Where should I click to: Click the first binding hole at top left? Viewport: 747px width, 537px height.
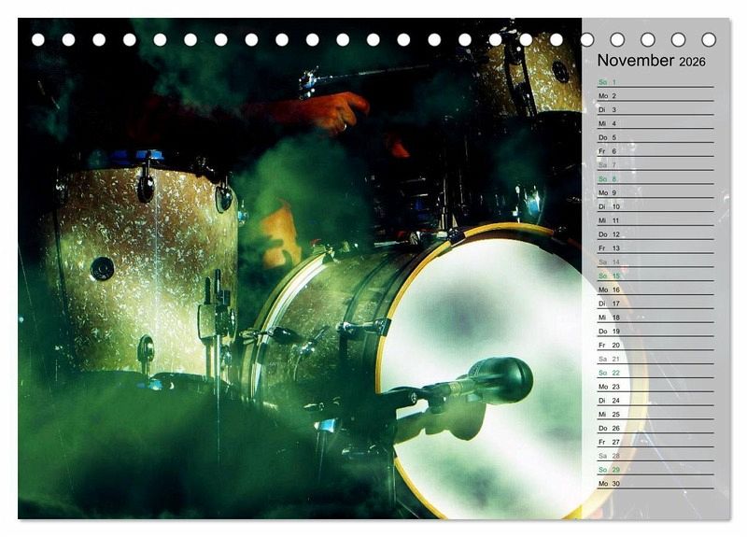[38, 39]
